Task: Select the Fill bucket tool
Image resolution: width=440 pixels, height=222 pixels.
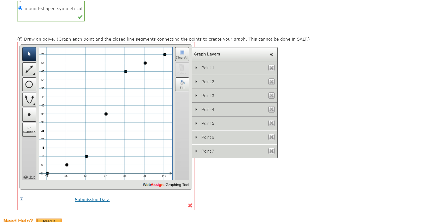Action: tap(182, 84)
